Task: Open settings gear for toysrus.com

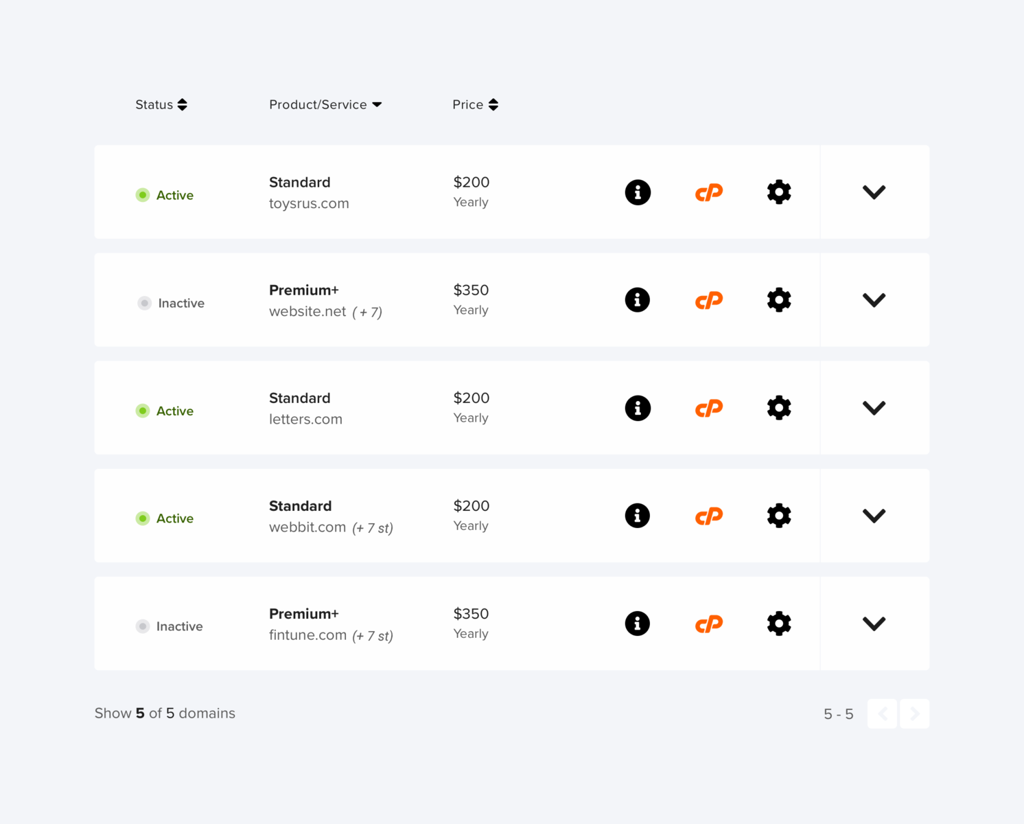Action: click(x=778, y=192)
